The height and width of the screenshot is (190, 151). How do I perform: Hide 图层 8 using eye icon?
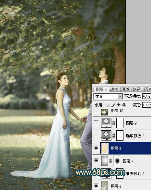click(x=96, y=148)
